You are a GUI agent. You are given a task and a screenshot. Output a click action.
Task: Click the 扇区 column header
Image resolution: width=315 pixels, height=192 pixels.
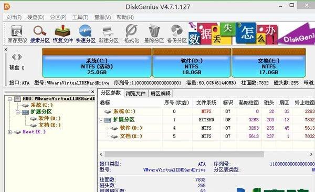click(x=284, y=103)
